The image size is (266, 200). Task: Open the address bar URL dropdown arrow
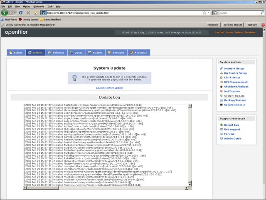[x=209, y=13]
